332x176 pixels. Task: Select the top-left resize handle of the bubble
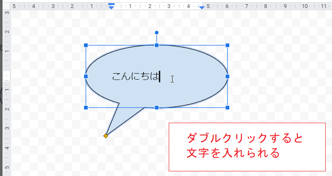pos(86,45)
